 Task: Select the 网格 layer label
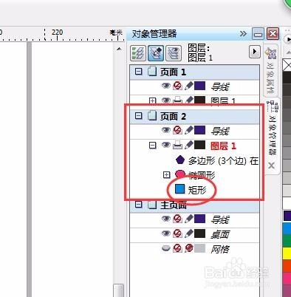219,249
